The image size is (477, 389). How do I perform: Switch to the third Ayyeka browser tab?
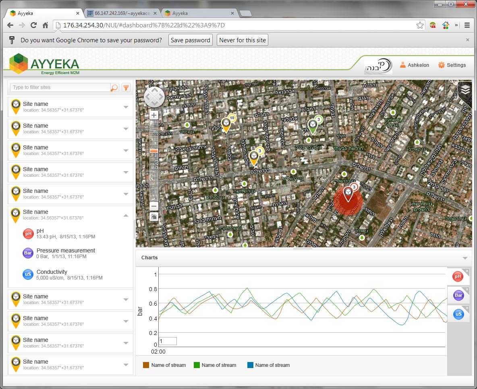(199, 13)
